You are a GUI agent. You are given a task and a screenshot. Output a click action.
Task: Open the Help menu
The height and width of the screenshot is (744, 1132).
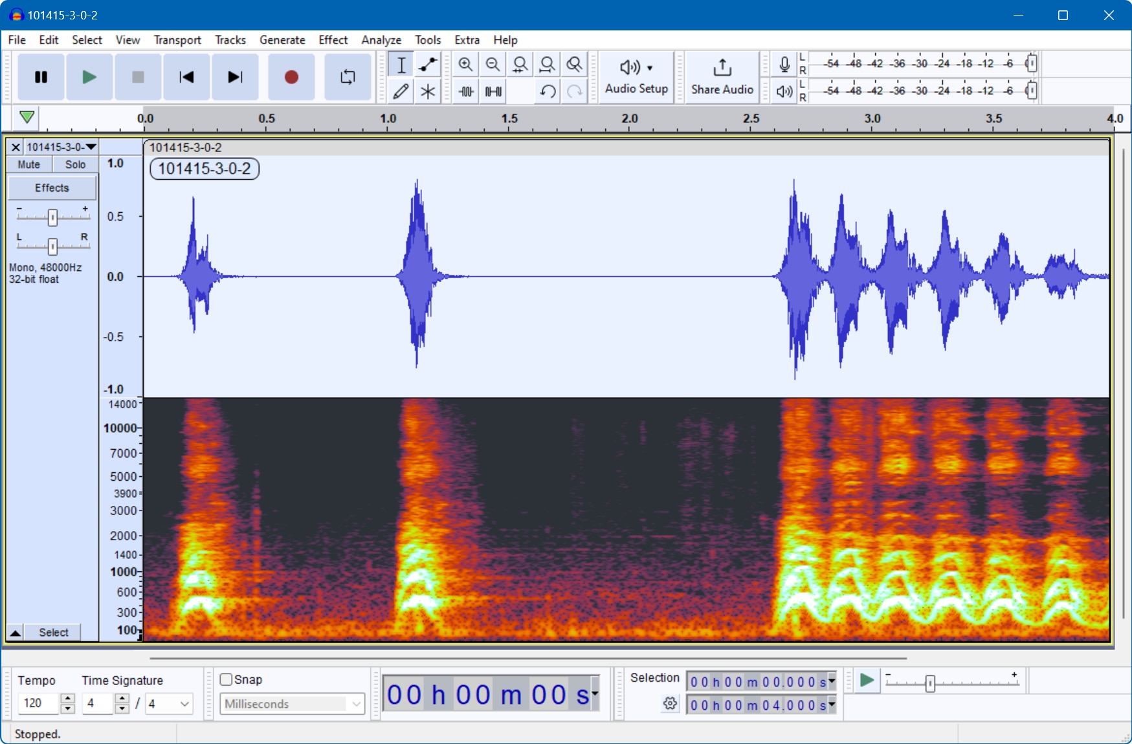[505, 40]
